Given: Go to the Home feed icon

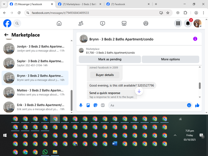Looking at the screenshot, I should pyautogui.click(x=59, y=23).
